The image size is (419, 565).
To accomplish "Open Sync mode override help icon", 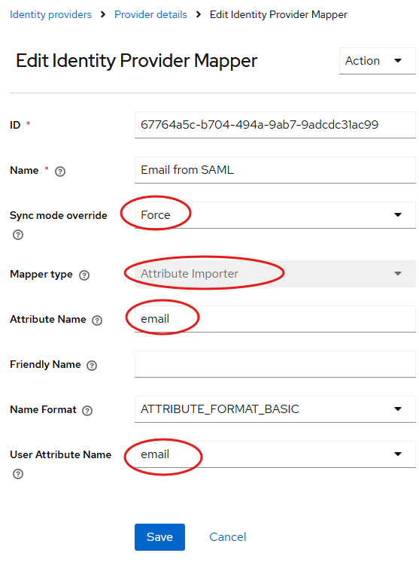I will (x=18, y=235).
